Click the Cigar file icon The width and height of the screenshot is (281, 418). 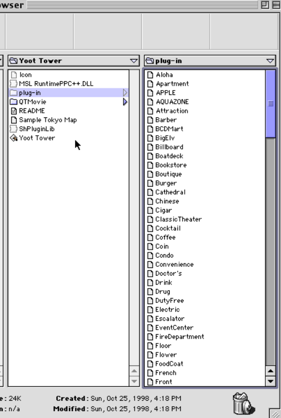pyautogui.click(x=150, y=210)
